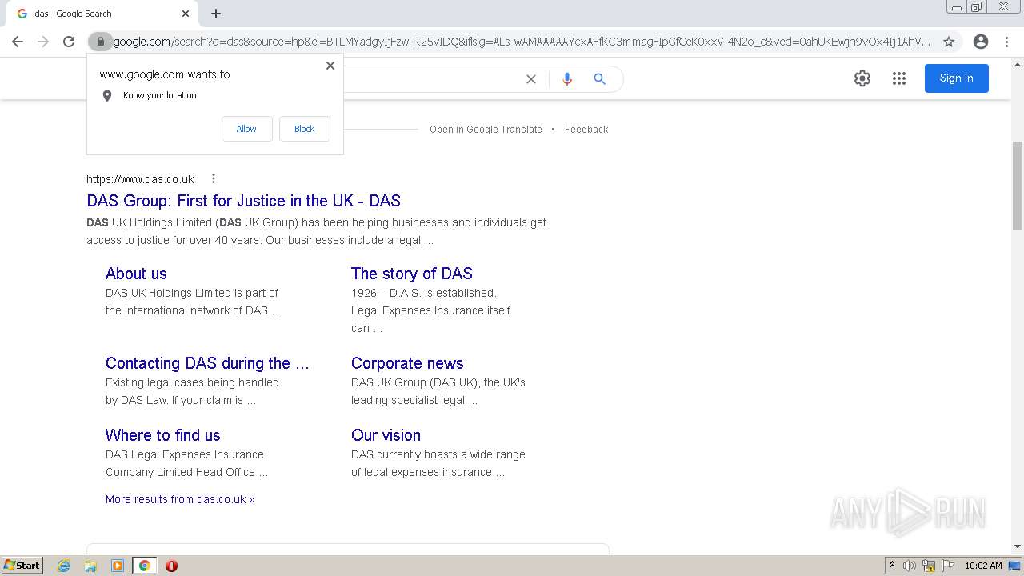
Task: Open the 'Corporate news' sitelink
Action: tap(407, 363)
